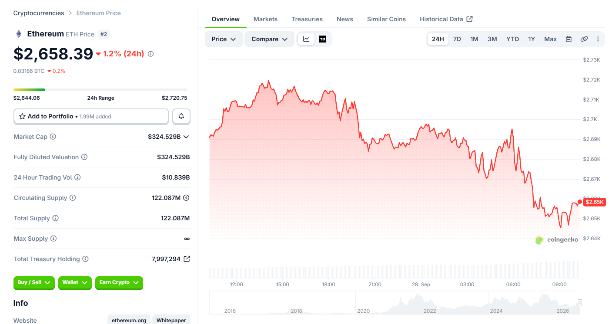
Task: Click the $10.839B trading volume value
Action: click(176, 177)
